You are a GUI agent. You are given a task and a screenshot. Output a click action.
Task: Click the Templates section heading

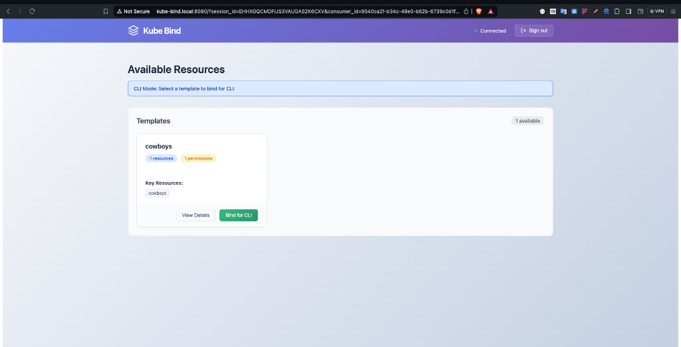coord(154,121)
